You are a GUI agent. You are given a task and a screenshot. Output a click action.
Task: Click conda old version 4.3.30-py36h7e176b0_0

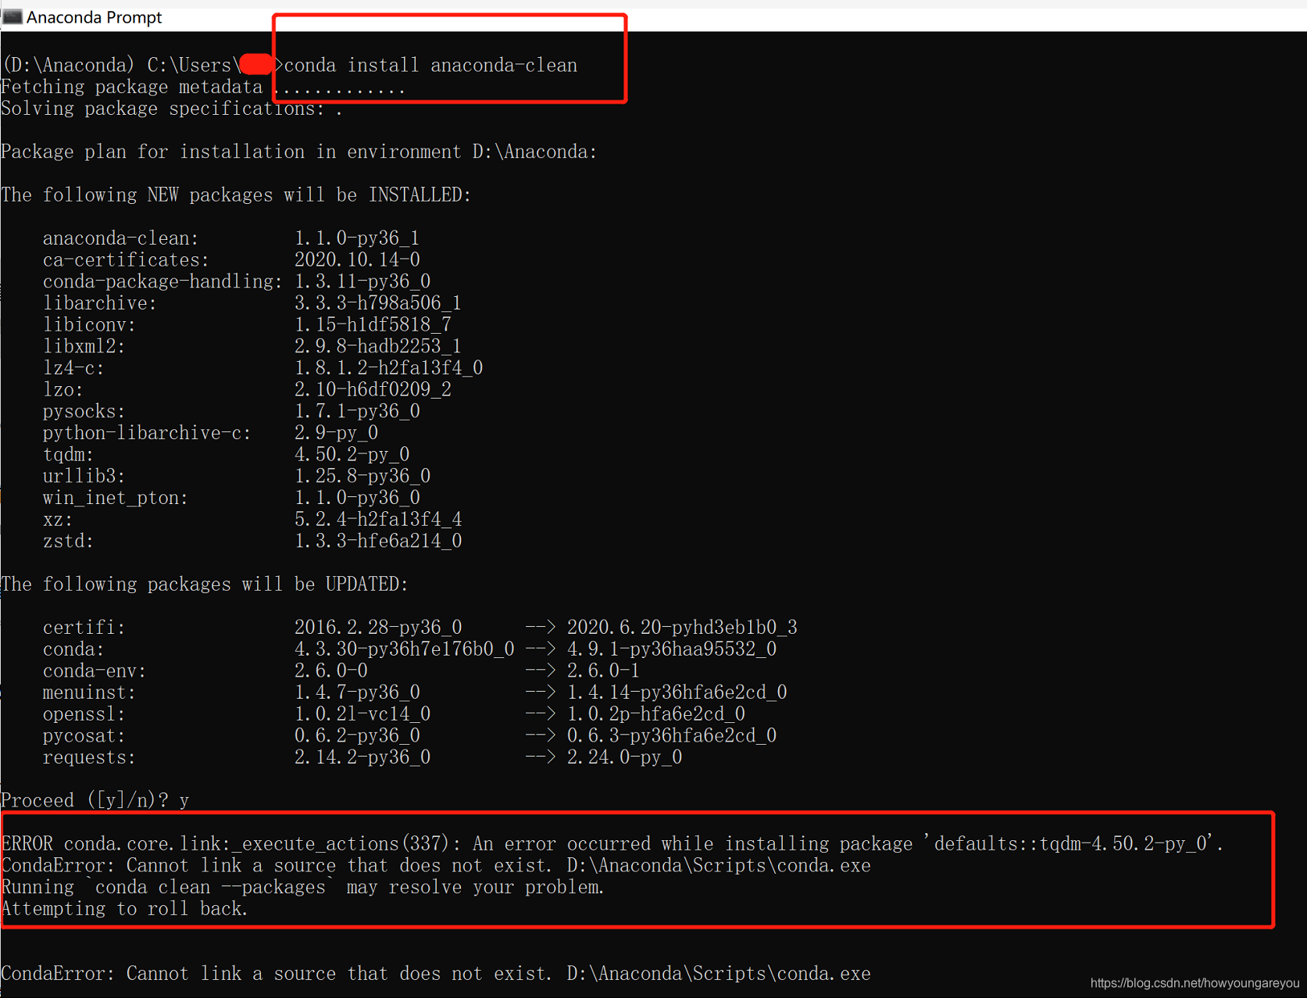(405, 649)
